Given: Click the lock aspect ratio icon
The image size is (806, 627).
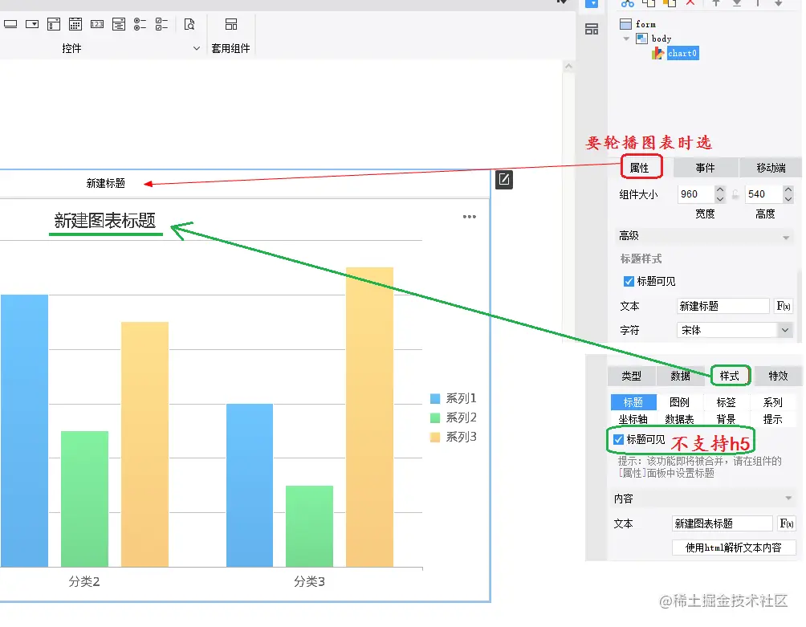Looking at the screenshot, I should pos(735,194).
